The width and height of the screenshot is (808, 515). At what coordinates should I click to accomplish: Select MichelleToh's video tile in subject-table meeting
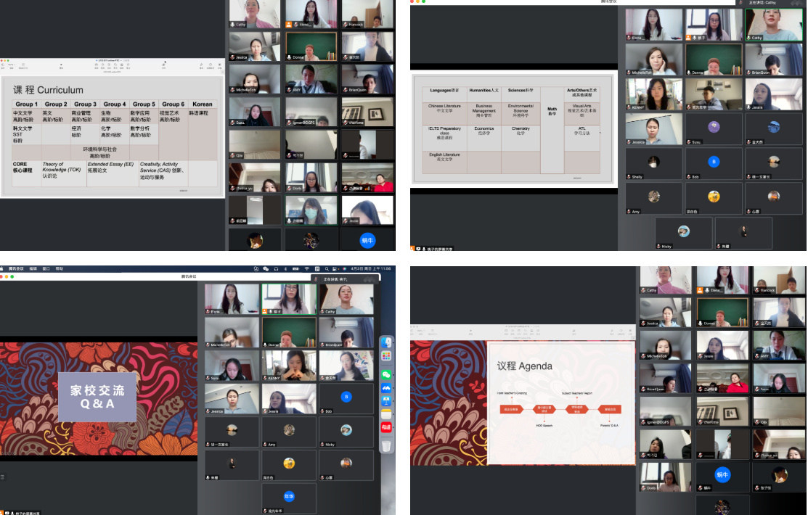[x=654, y=59]
